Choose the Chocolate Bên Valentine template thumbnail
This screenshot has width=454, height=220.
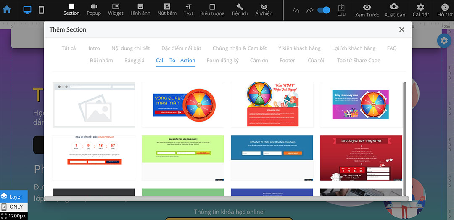[361, 158]
